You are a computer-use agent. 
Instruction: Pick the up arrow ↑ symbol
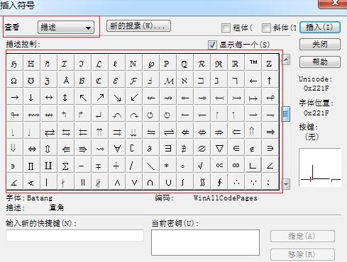click(x=269, y=81)
